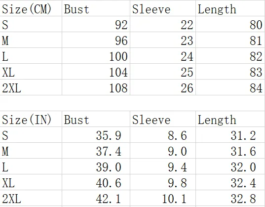The height and width of the screenshot is (207, 265).
Task: Click the XL row label in inches table
Action: [31, 182]
